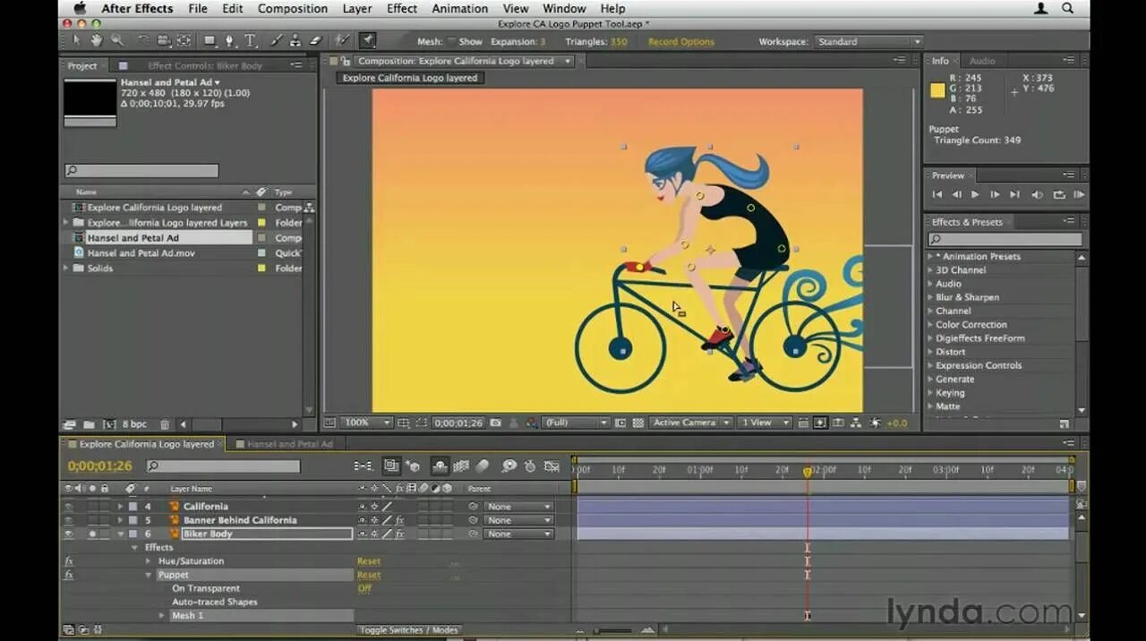Screen dimensions: 1146x641
Task: Select the Hand tool
Action: pos(95,40)
